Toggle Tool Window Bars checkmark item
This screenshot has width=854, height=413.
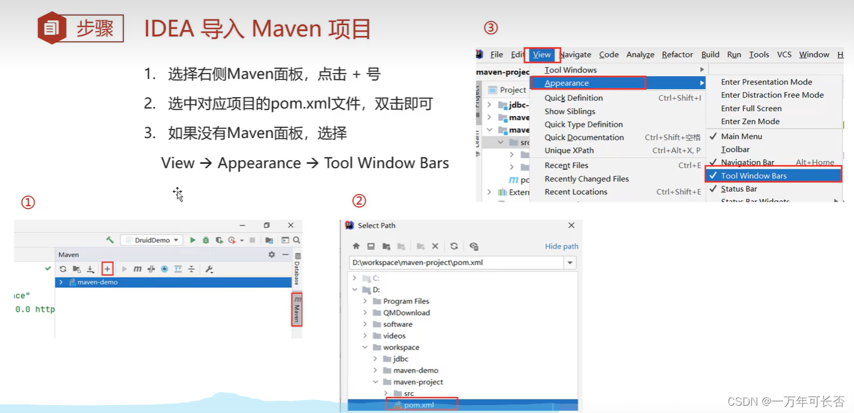click(773, 176)
